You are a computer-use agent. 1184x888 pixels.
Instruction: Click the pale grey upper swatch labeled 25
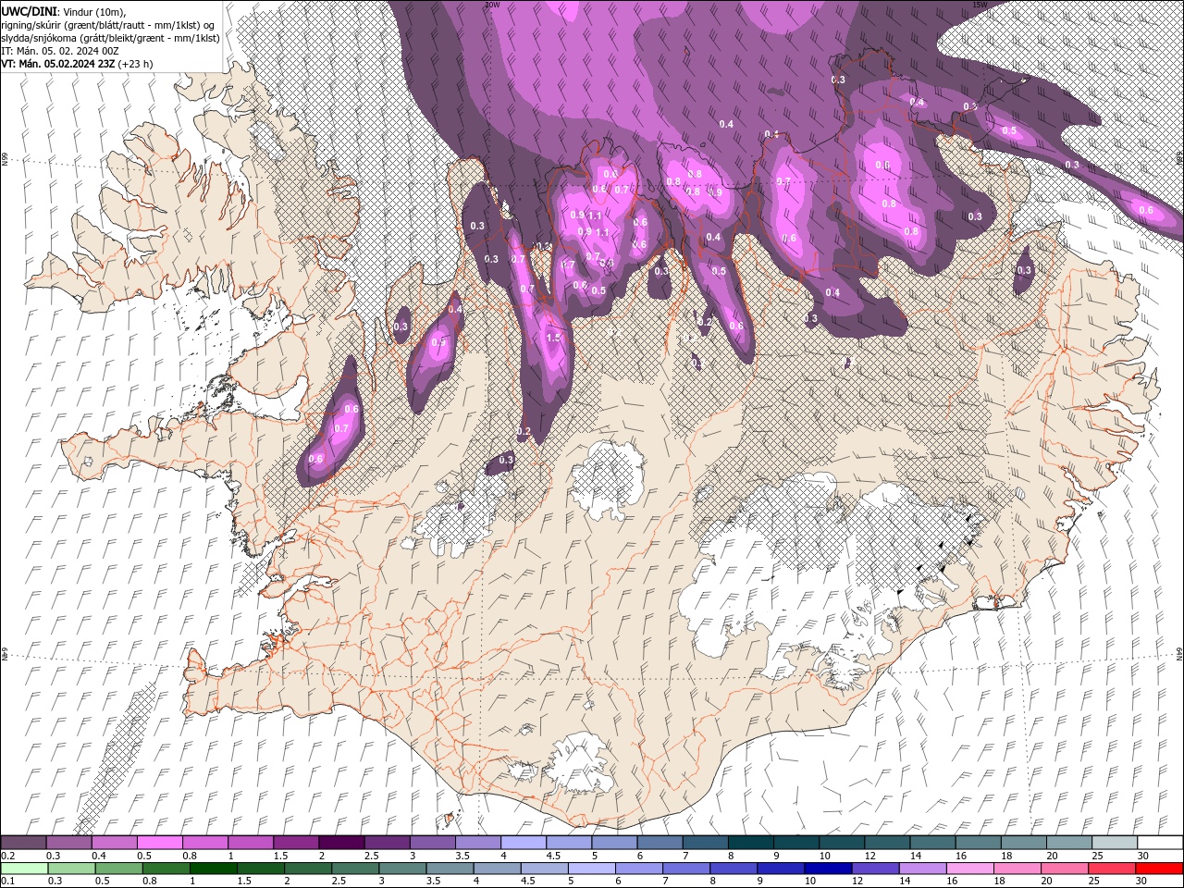coord(1113,843)
